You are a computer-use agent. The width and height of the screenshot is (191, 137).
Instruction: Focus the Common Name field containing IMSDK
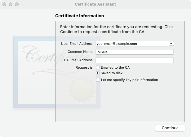coord(135,52)
